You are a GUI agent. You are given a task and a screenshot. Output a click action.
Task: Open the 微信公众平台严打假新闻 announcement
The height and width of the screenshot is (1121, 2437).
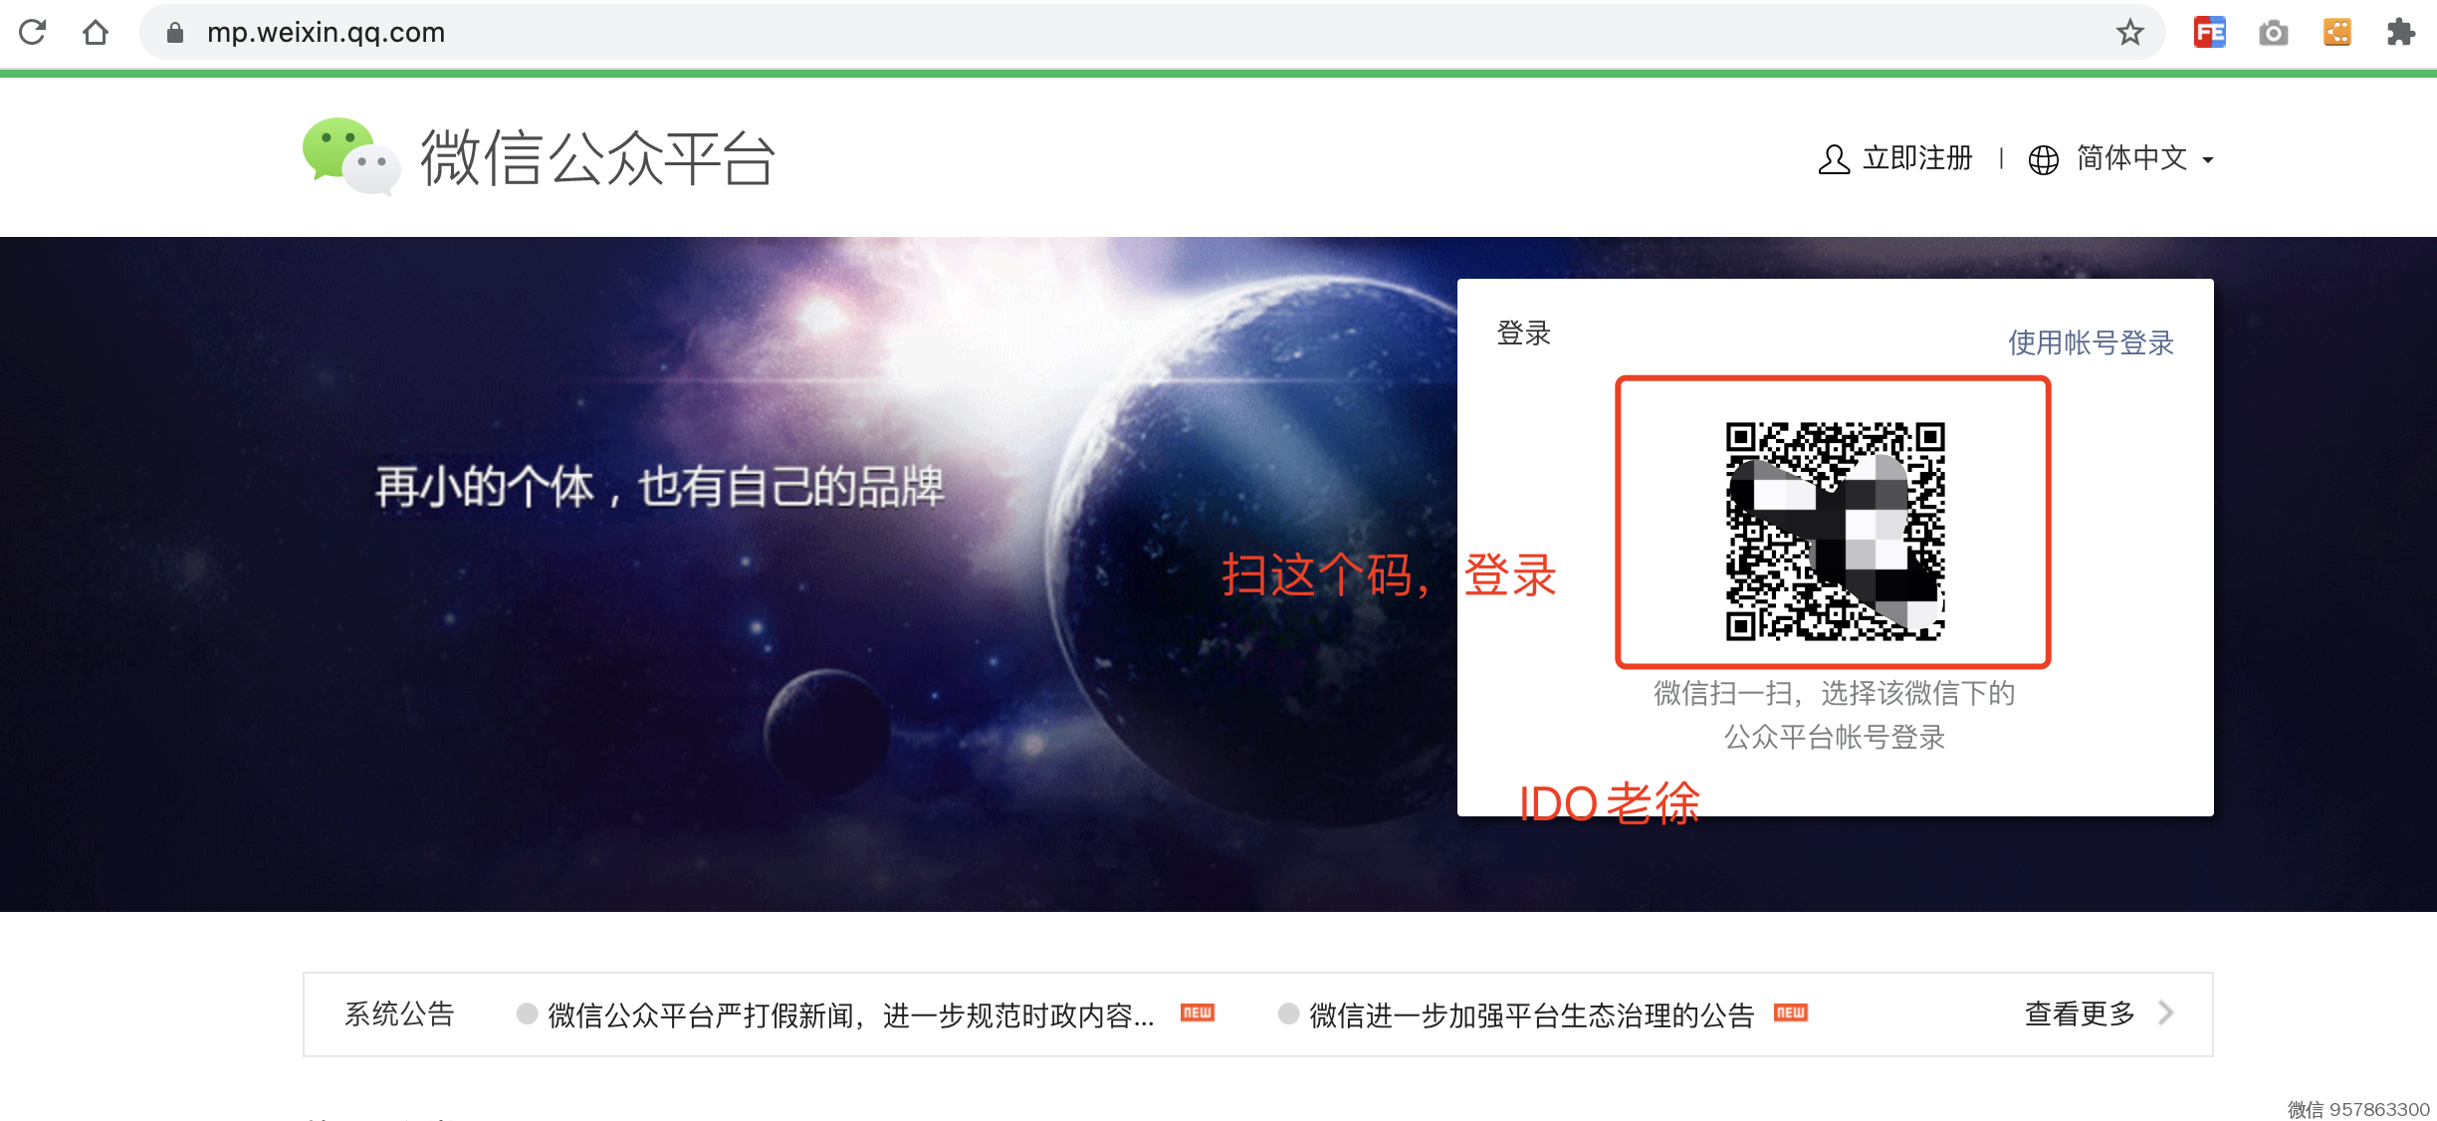pyautogui.click(x=850, y=1014)
